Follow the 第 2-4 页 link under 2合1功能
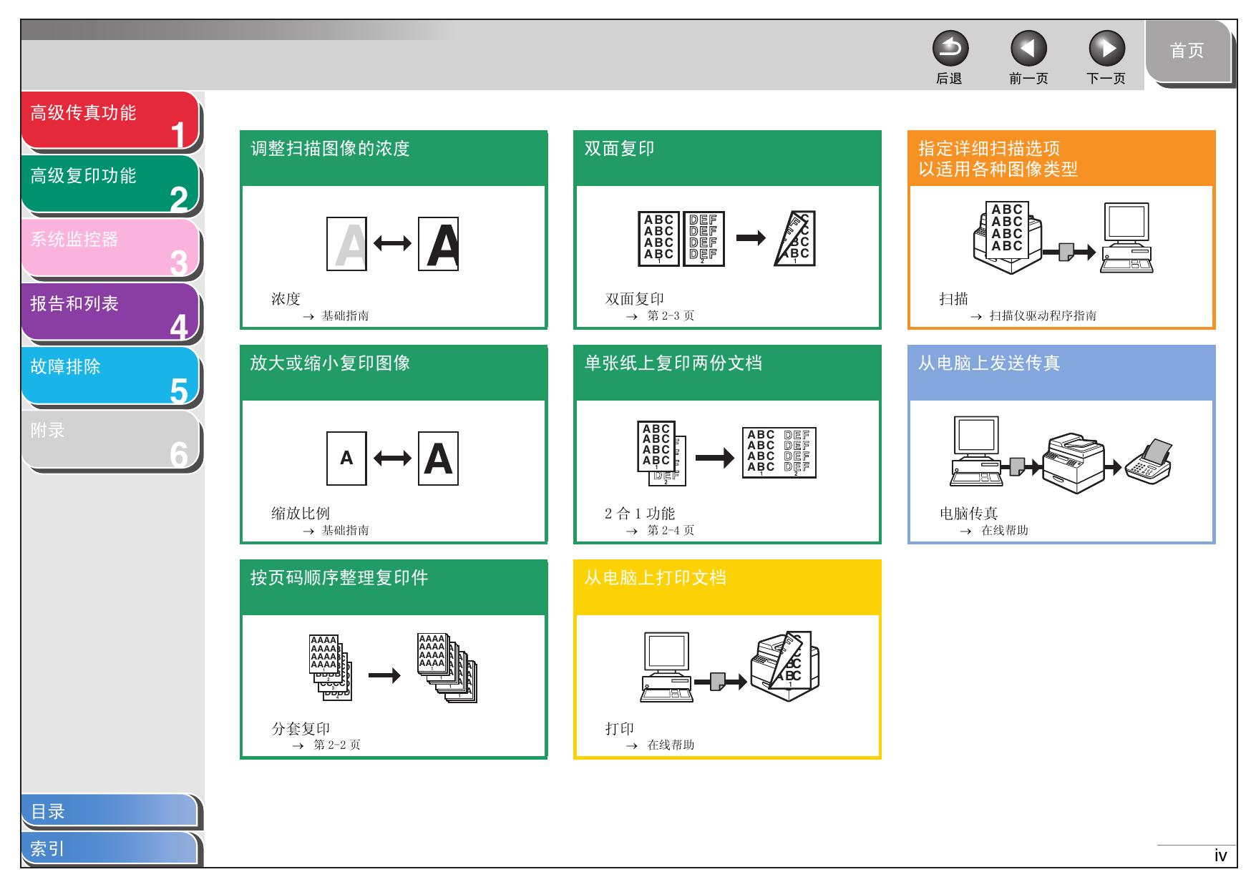 click(670, 530)
